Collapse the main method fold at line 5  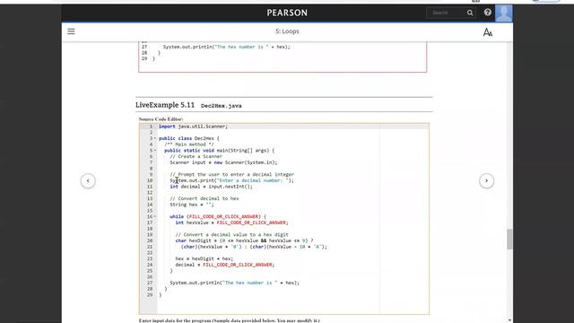pos(155,151)
